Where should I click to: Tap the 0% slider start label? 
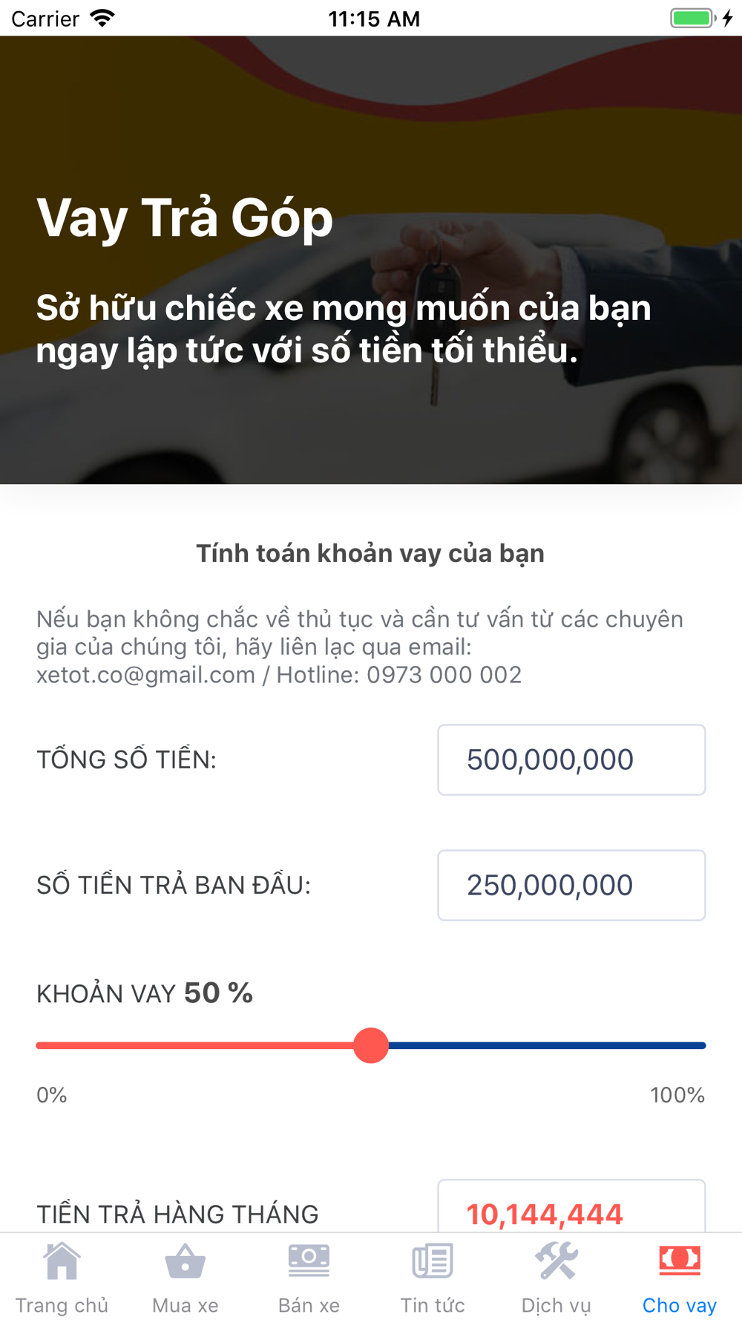click(52, 1095)
